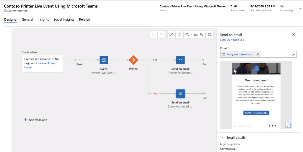This screenshot has height=152, width=303.
Task: Click the WATCH RECORDING button in preview
Action: point(256,113)
